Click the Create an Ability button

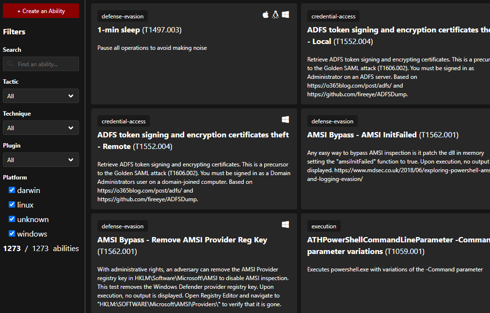41,11
